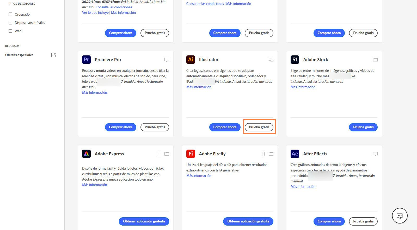The width and height of the screenshot is (417, 230).
Task: Click the TIPOS DE SOPORTE heading
Action: (x=22, y=4)
